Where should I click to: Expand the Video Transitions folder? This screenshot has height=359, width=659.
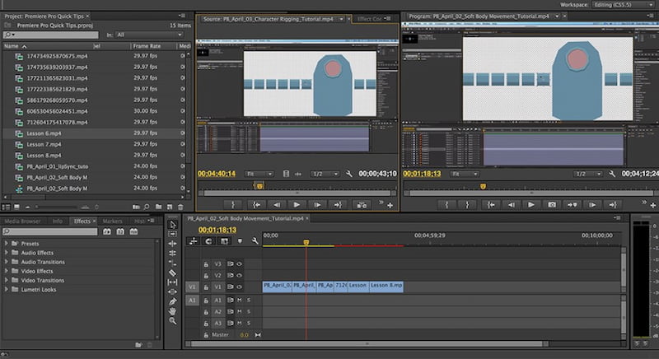(6, 280)
